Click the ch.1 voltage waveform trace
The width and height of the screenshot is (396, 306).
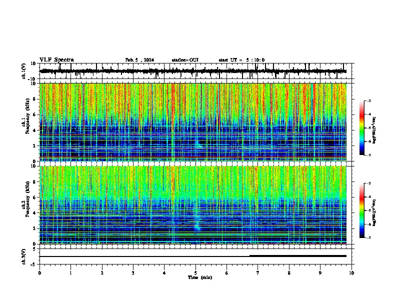click(193, 71)
